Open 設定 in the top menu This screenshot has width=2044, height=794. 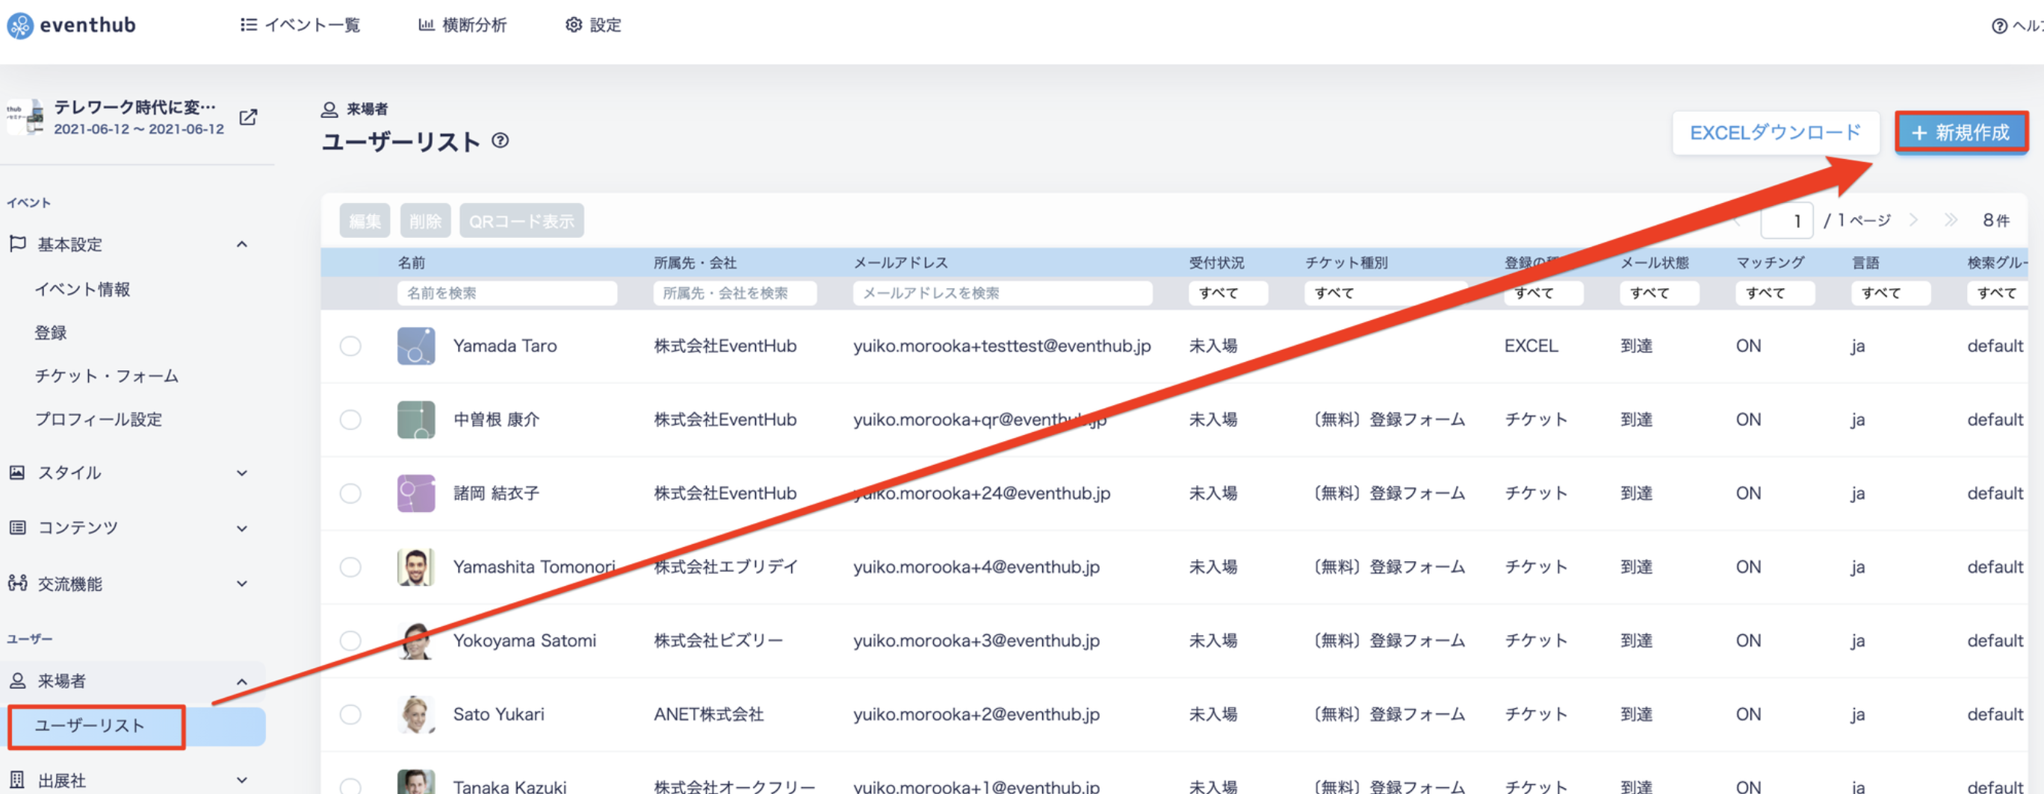coord(593,25)
